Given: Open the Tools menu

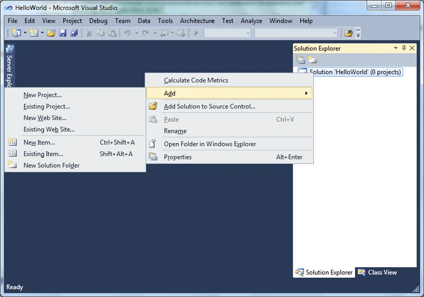Looking at the screenshot, I should (165, 21).
